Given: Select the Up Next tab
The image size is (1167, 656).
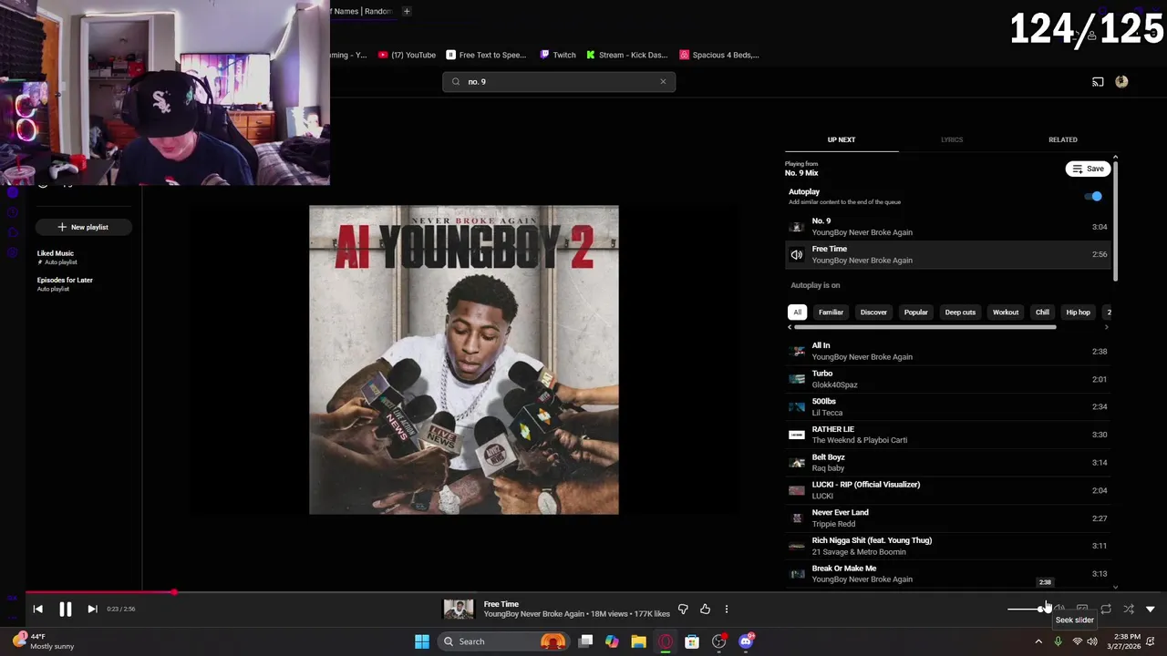Looking at the screenshot, I should tap(842, 139).
